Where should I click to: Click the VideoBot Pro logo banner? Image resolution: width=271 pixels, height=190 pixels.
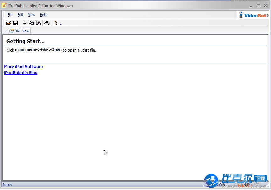254,15
